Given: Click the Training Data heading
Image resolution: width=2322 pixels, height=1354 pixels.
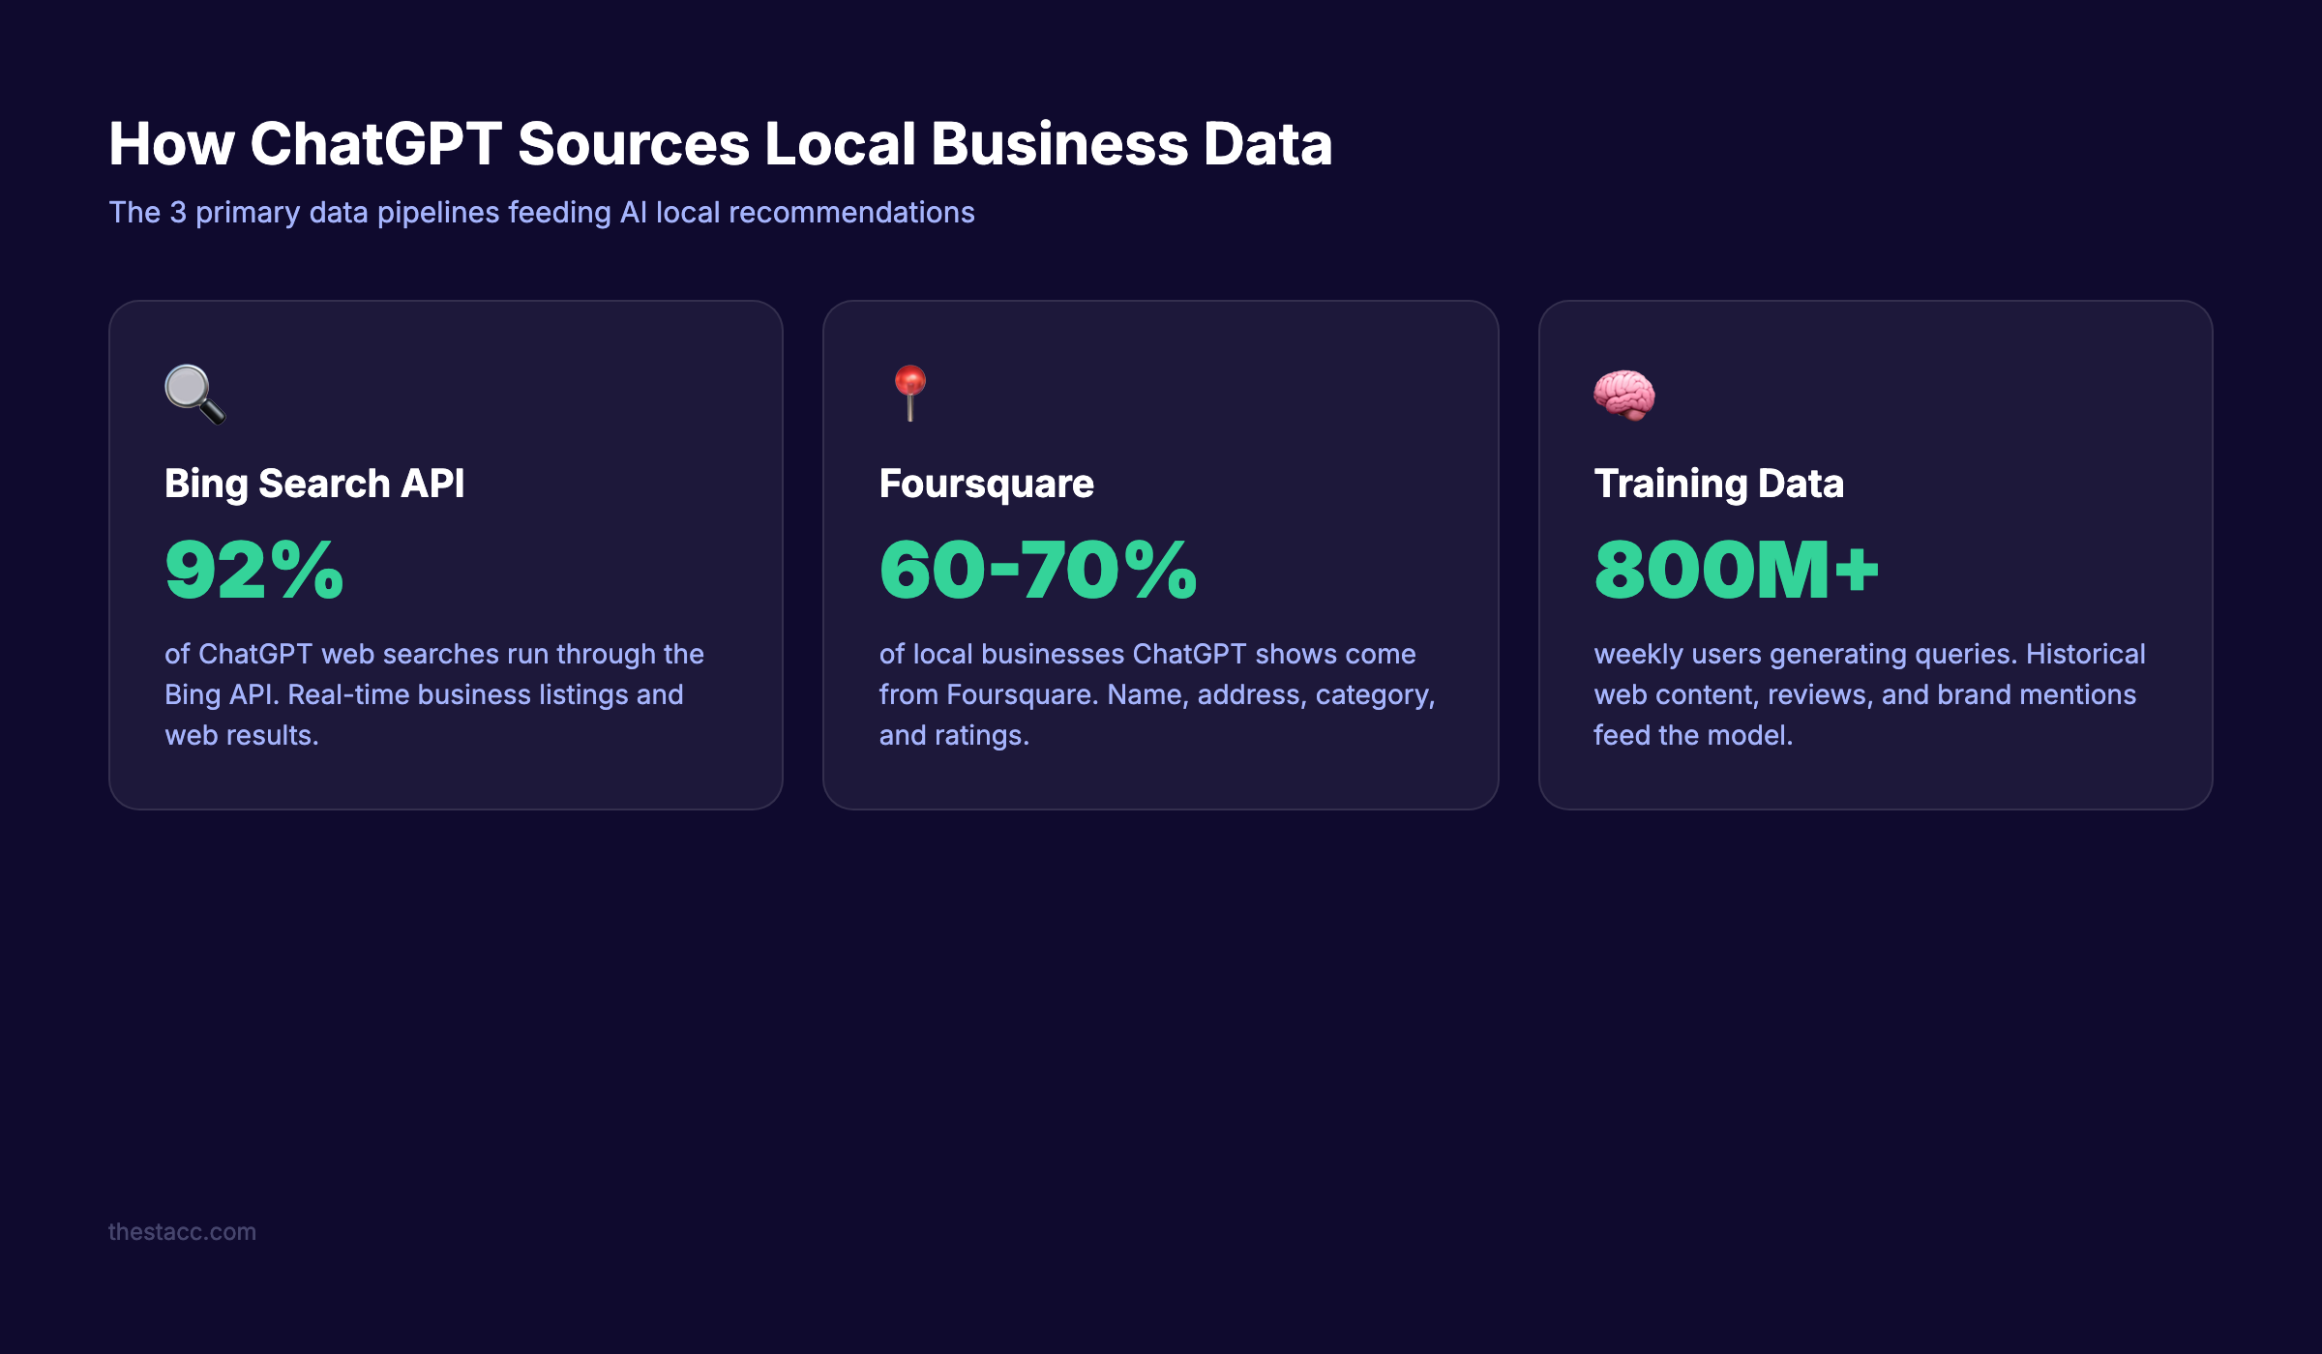Looking at the screenshot, I should [1718, 484].
